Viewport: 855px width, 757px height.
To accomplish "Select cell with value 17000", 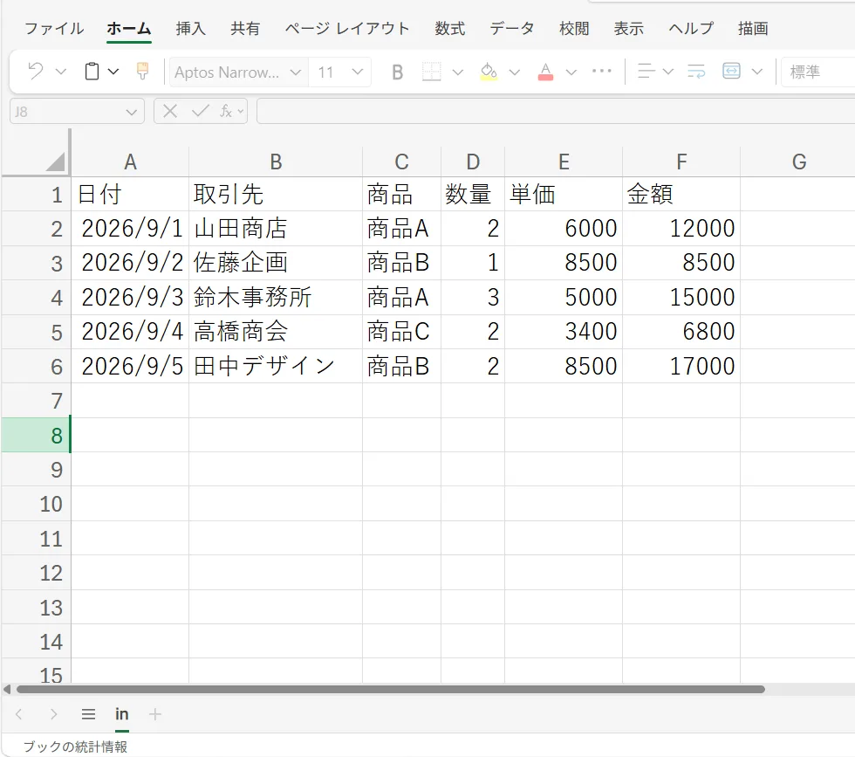I will click(x=681, y=366).
